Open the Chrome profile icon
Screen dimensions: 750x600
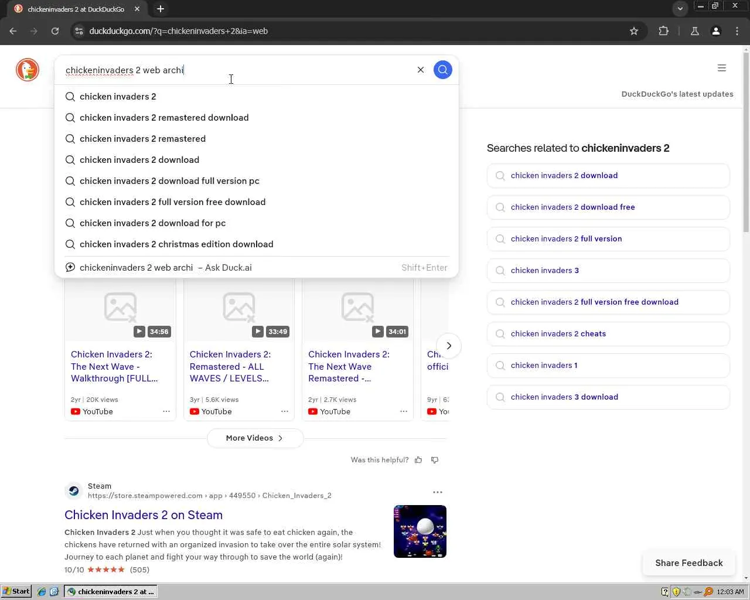[716, 31]
